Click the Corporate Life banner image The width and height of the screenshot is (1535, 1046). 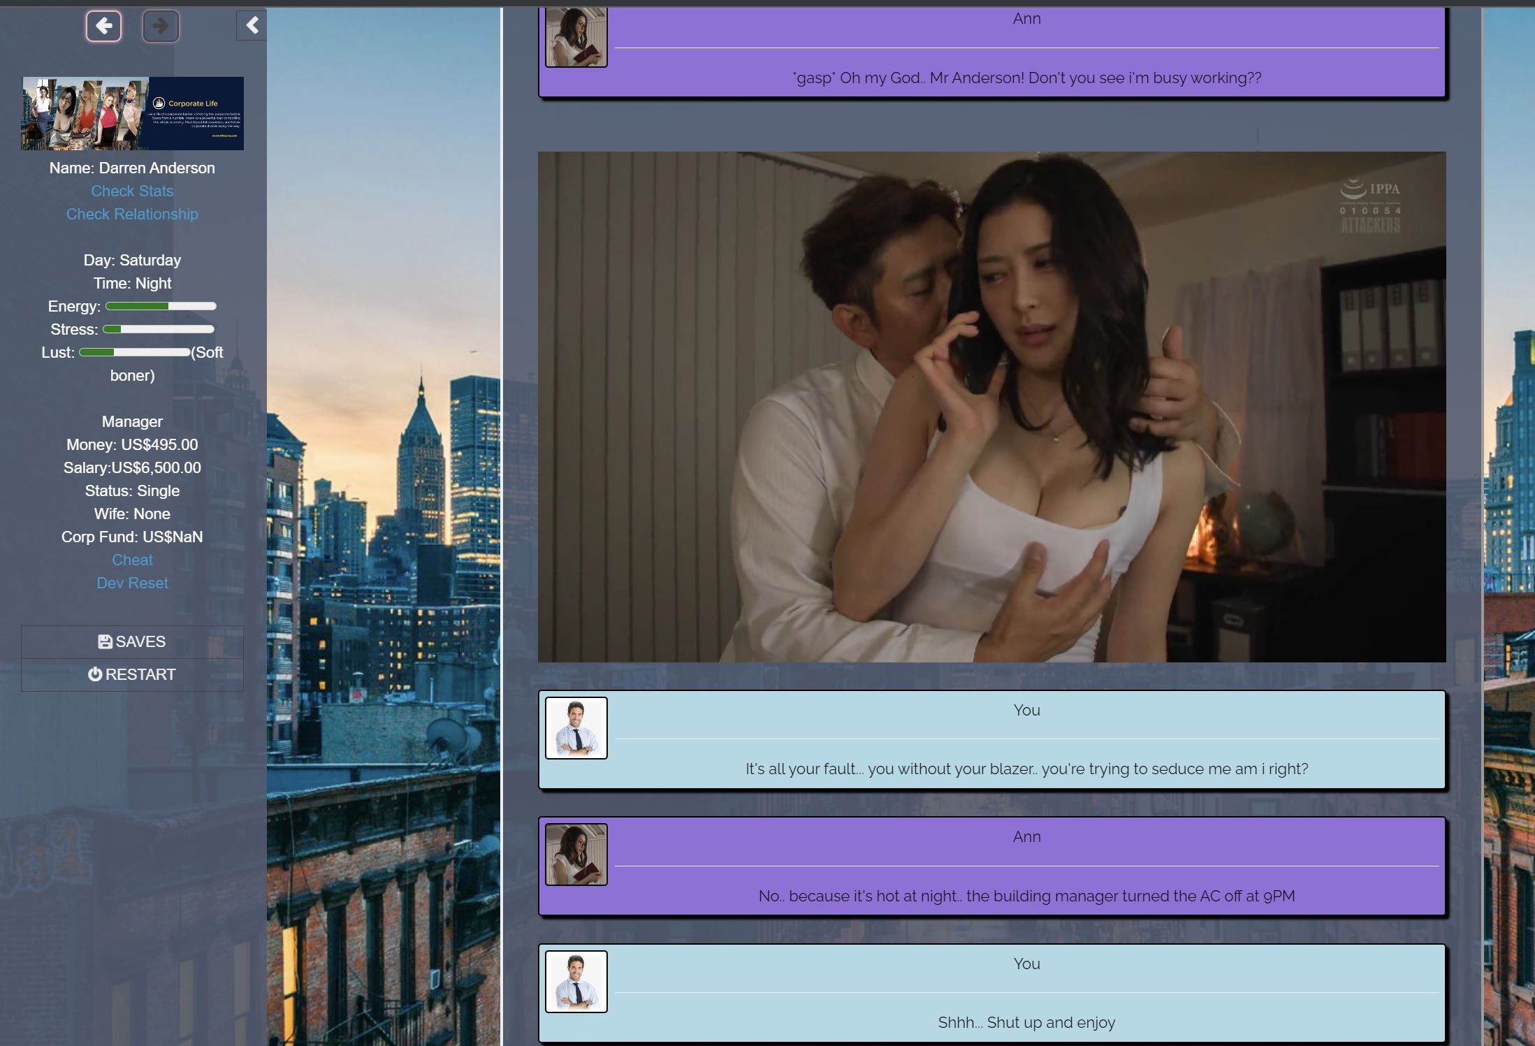pyautogui.click(x=132, y=113)
